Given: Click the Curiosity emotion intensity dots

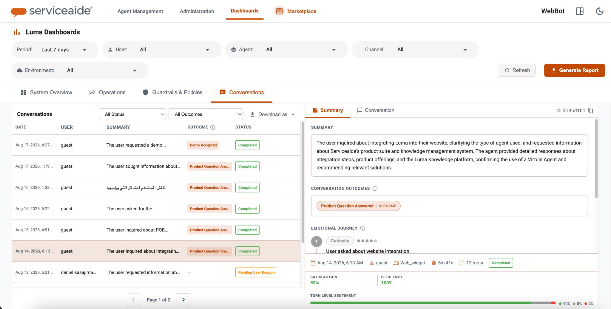Looking at the screenshot, I should (x=367, y=241).
